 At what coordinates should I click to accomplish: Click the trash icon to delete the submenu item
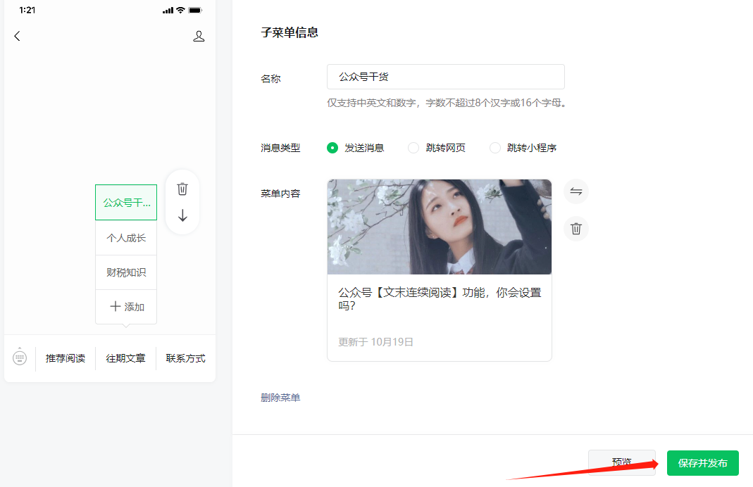click(182, 189)
